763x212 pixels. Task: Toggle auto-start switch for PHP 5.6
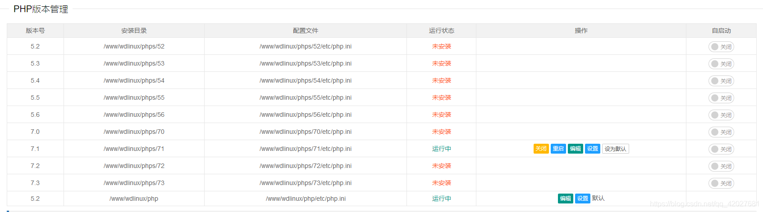[x=721, y=115]
